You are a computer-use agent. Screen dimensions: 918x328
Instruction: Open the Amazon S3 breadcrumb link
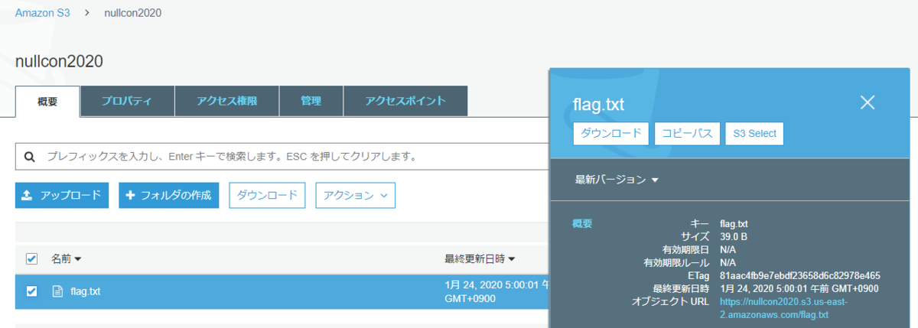click(x=42, y=13)
